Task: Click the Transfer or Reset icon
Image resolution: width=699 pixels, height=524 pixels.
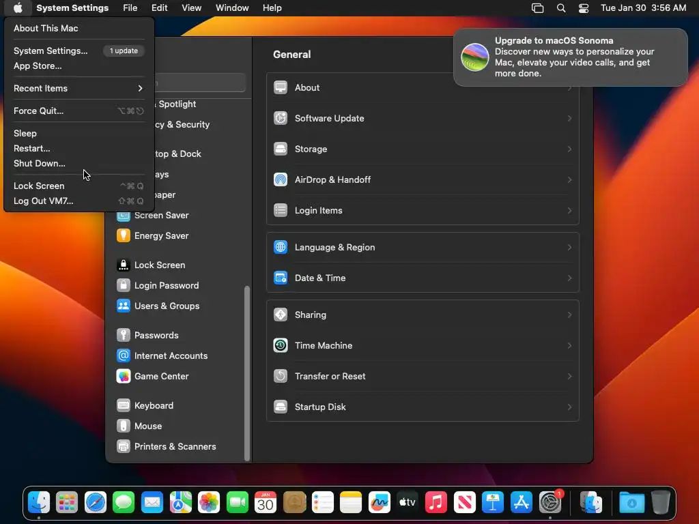Action: [281, 376]
